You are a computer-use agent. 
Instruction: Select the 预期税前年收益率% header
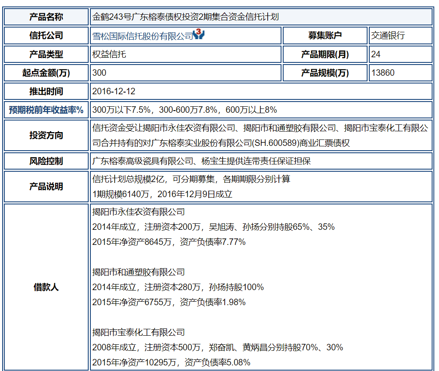pos(46,110)
